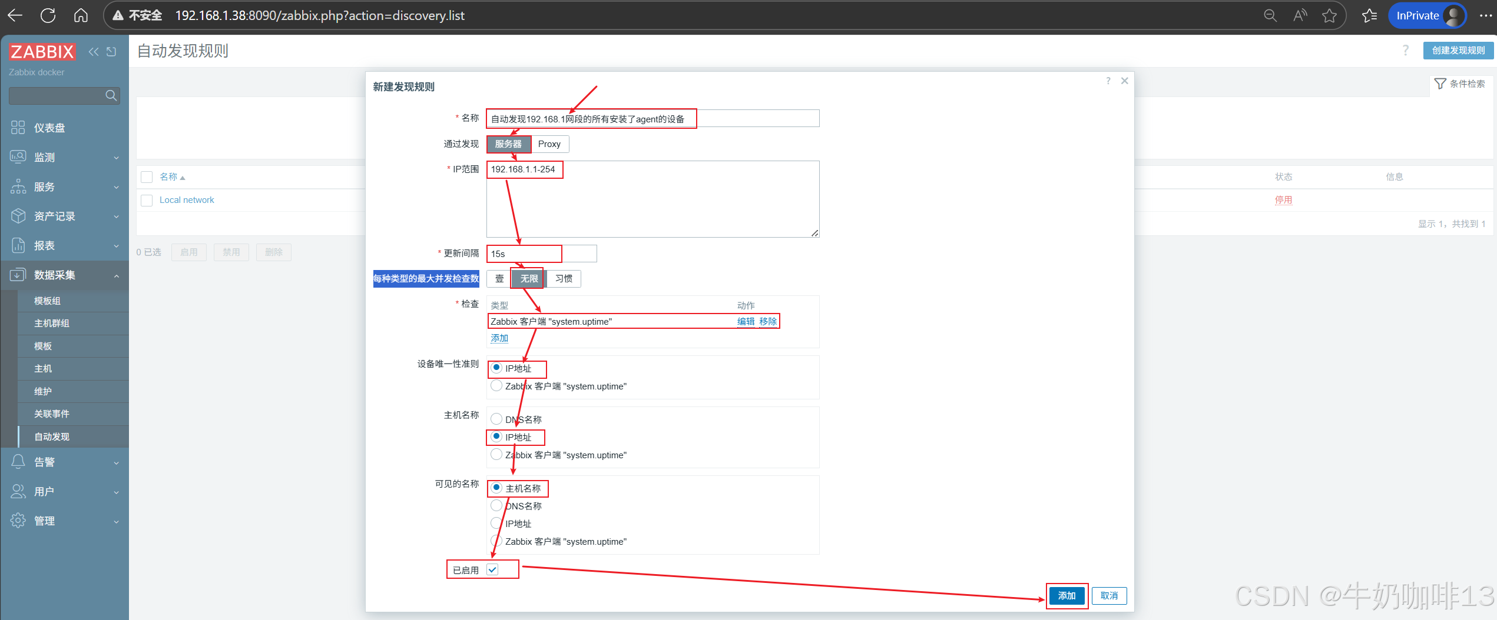This screenshot has height=620, width=1497.
Task: Open 主机群组 submenu item
Action: (x=73, y=323)
